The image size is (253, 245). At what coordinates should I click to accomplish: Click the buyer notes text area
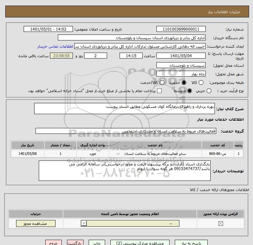[125, 171]
